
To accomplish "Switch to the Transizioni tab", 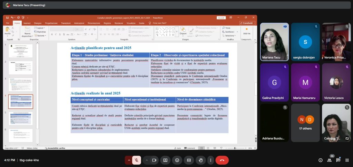I will point(65,23).
